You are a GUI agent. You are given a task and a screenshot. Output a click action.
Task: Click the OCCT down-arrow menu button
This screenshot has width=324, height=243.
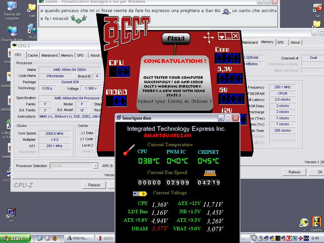(222, 37)
